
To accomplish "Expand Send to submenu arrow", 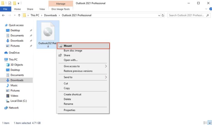I will pyautogui.click(x=106, y=77).
